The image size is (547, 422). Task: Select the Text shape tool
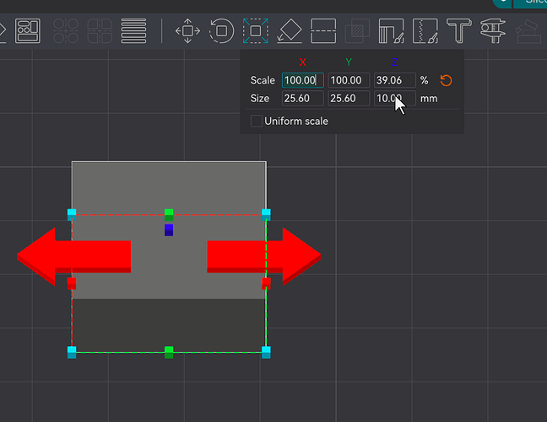tap(459, 31)
